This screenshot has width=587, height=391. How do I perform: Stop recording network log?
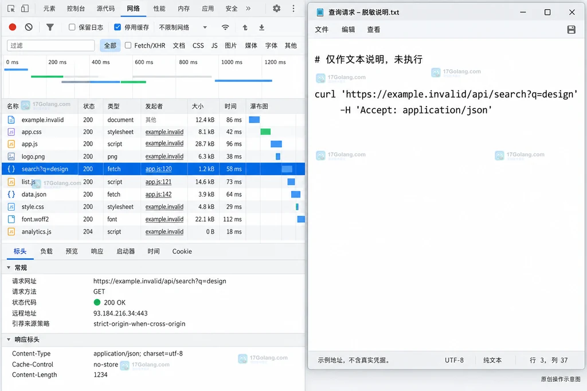tap(13, 27)
